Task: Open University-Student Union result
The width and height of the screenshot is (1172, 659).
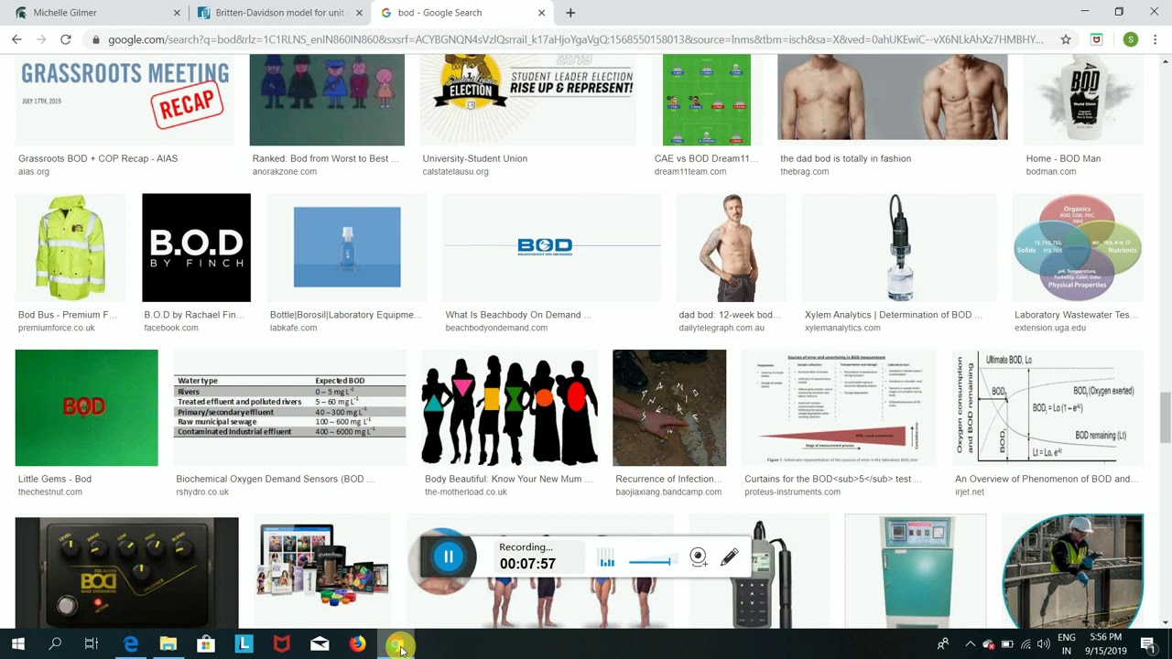Action: click(x=474, y=158)
